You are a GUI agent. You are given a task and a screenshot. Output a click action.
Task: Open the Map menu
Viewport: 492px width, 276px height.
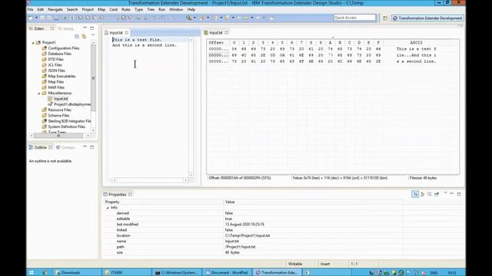tap(101, 10)
